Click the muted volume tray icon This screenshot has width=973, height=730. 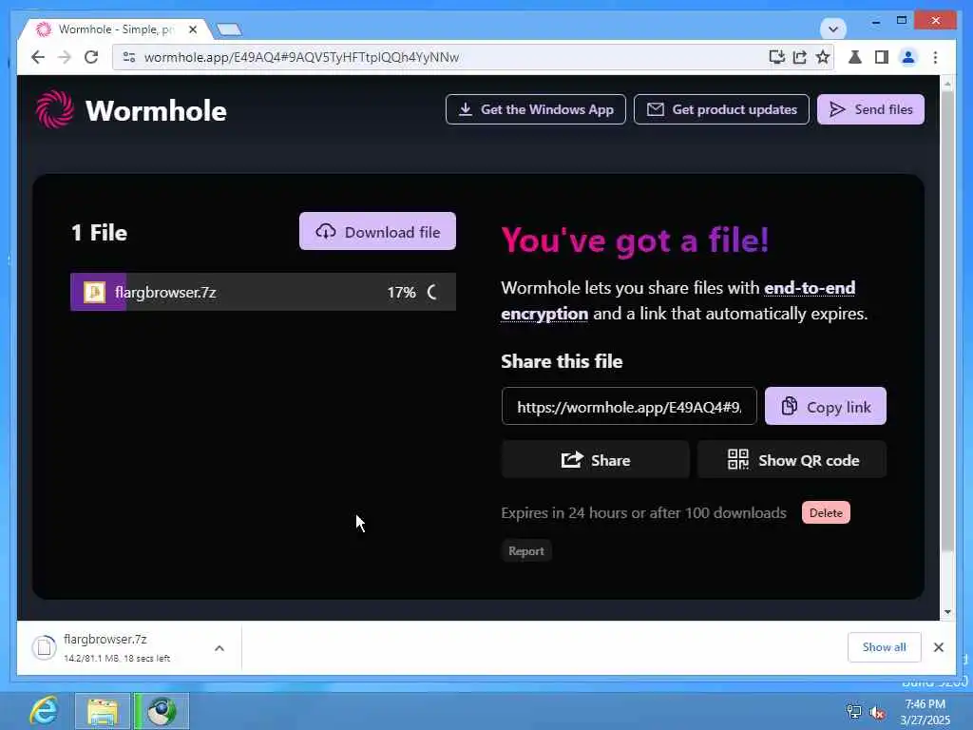[x=877, y=713]
